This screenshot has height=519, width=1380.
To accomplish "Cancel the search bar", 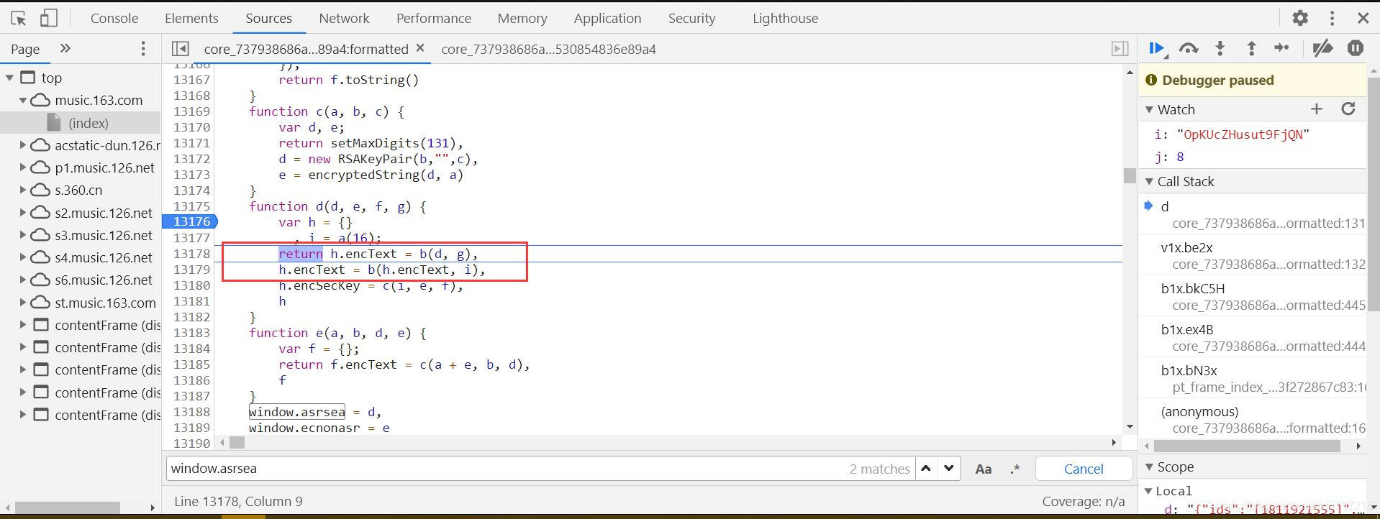I will click(x=1083, y=469).
